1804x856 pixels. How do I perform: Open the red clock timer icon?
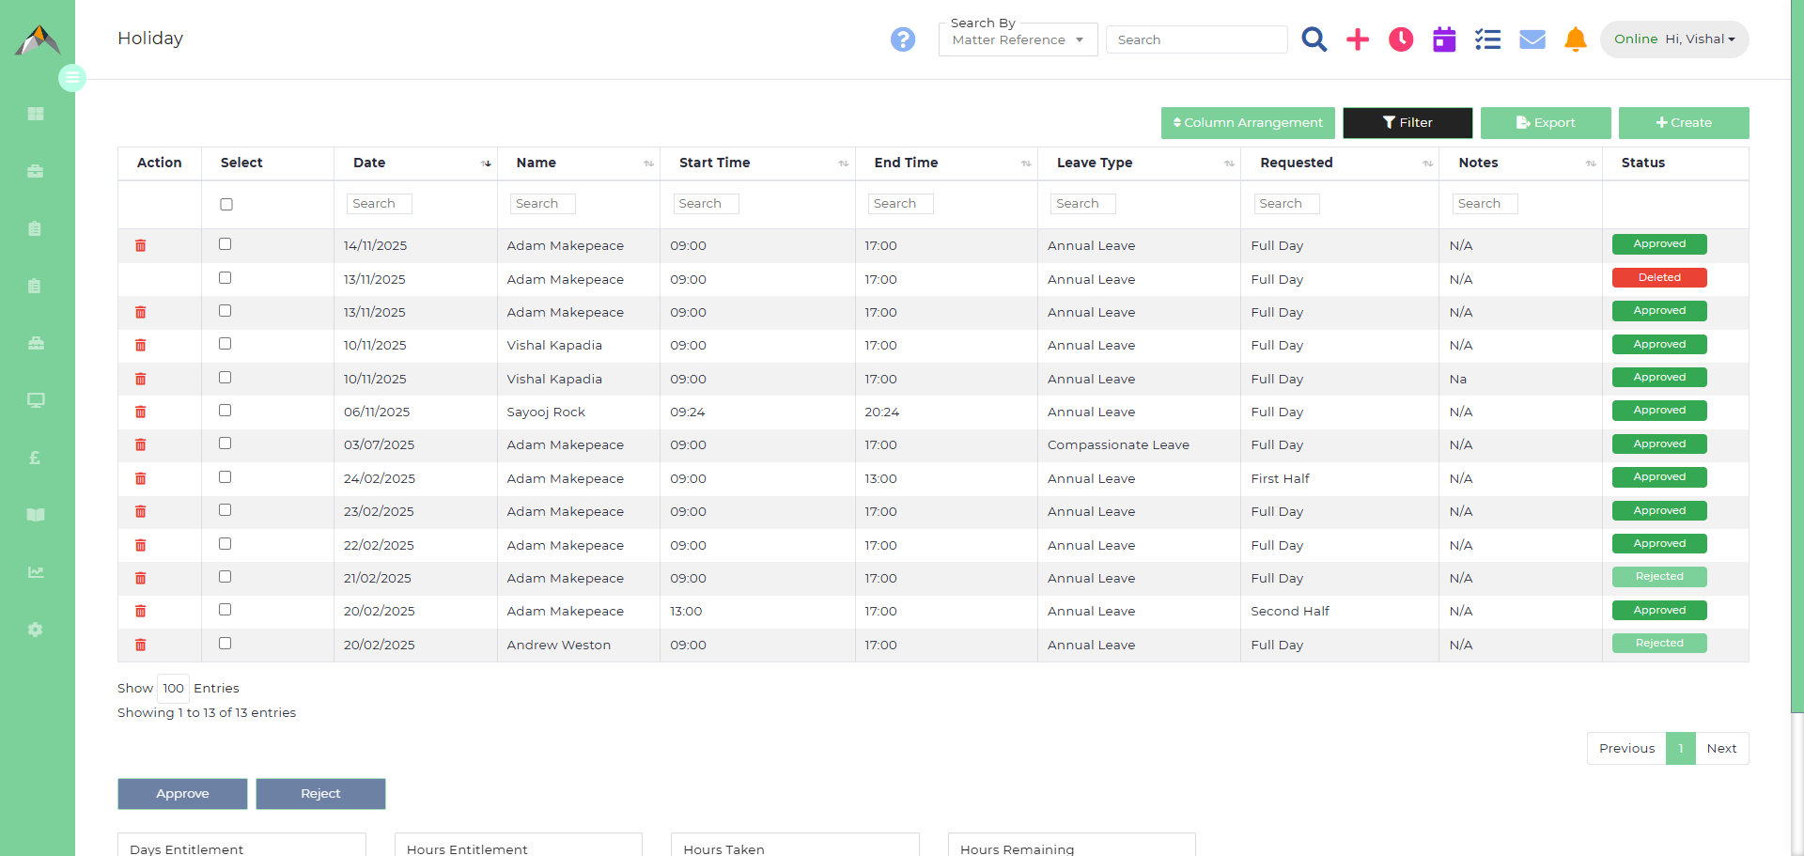[1401, 39]
